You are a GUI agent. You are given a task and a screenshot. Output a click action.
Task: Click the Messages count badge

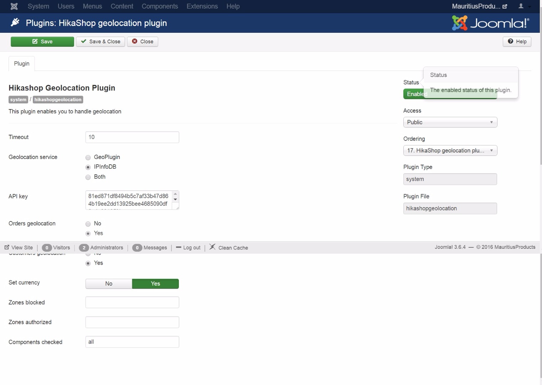137,248
